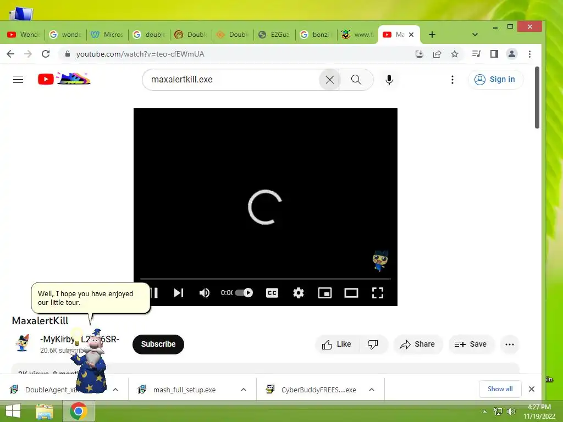The height and width of the screenshot is (422, 563).
Task: Switch to the www.t tab
Action: [357, 35]
